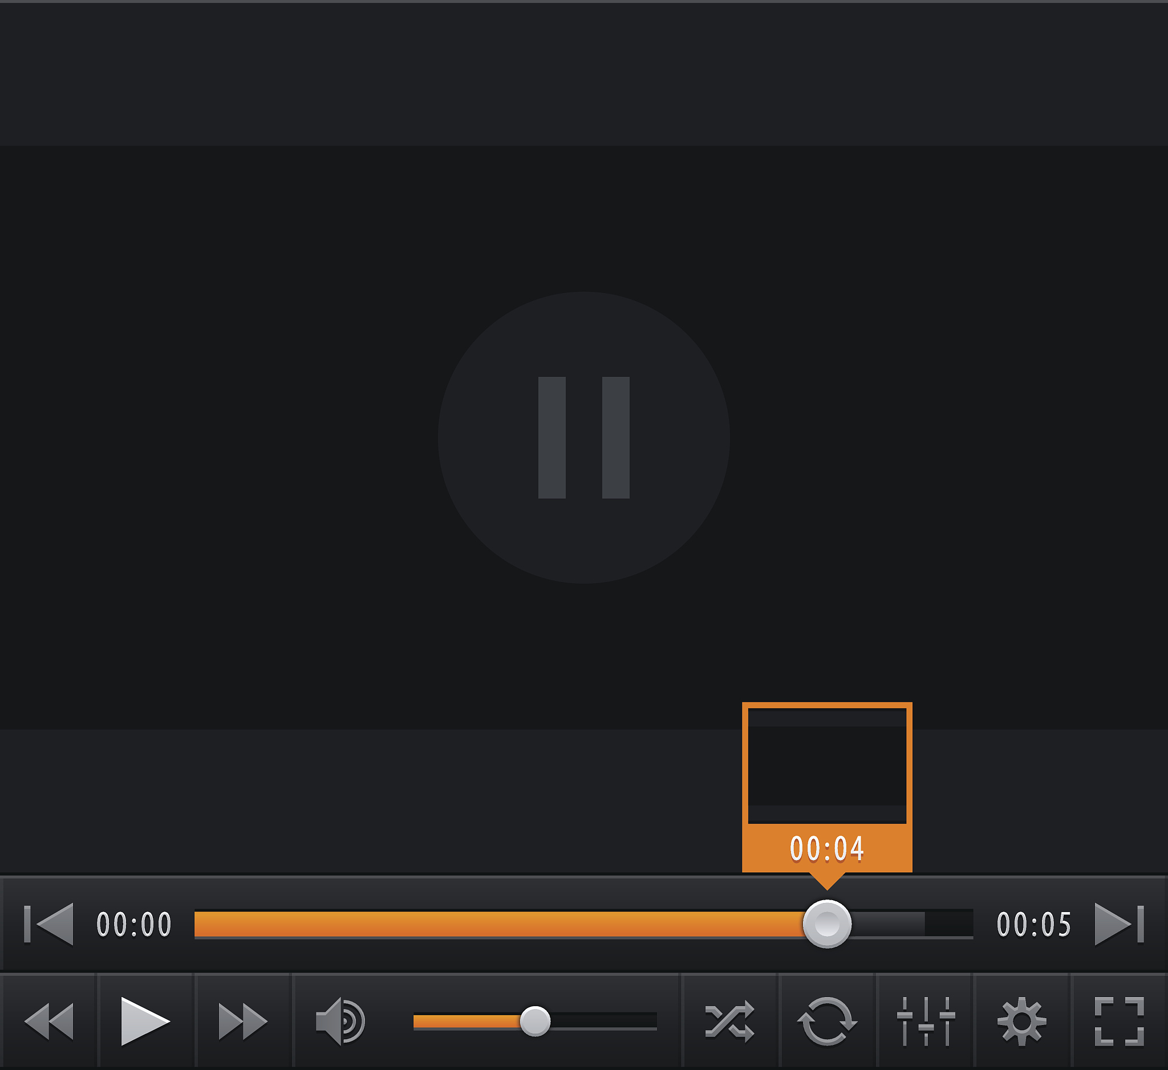Click the skip to previous track icon
The height and width of the screenshot is (1070, 1168).
[48, 924]
